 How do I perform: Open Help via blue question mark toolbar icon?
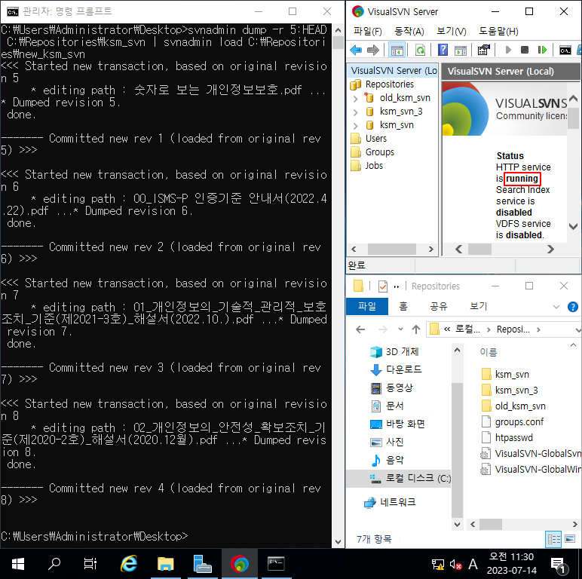(x=443, y=50)
